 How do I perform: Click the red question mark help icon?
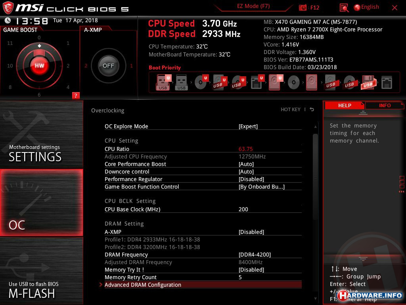(76, 95)
